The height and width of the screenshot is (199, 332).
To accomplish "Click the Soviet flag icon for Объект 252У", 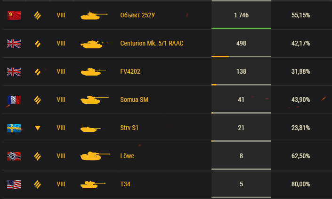I will (14, 15).
